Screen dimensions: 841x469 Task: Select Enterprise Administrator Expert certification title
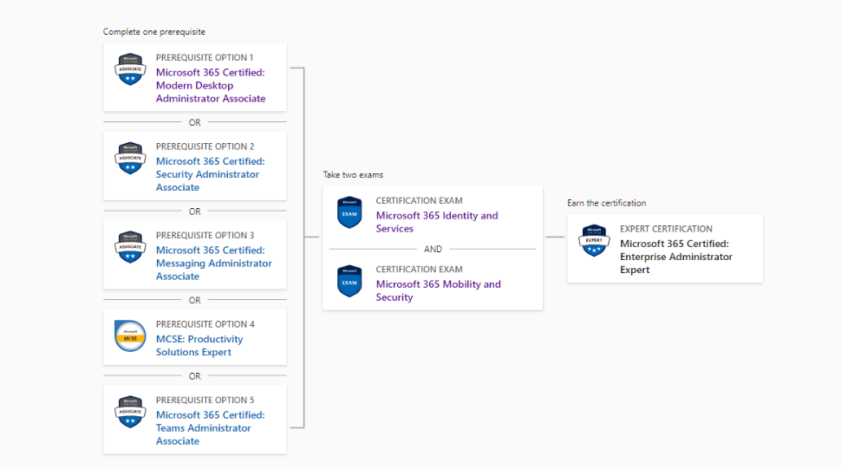click(x=675, y=257)
